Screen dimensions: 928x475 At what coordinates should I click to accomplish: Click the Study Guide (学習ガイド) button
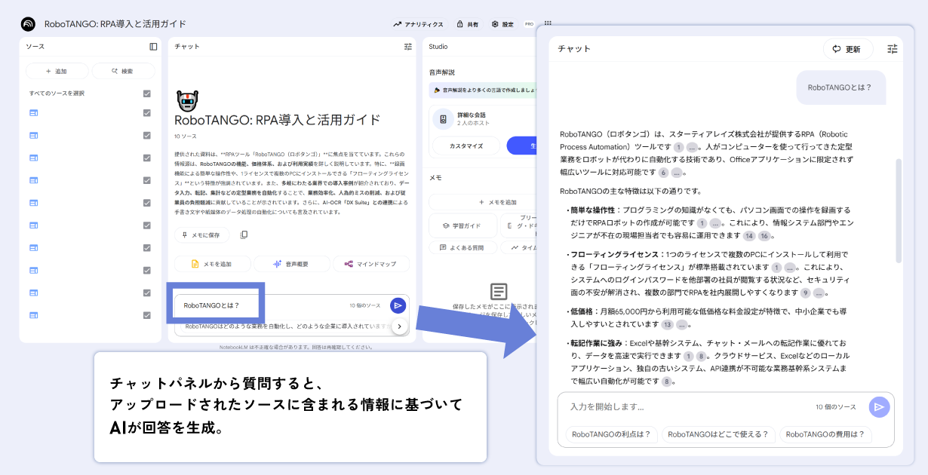[x=462, y=225]
